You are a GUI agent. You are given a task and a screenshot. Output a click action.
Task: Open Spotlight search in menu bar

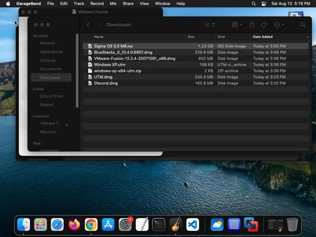point(254,4)
